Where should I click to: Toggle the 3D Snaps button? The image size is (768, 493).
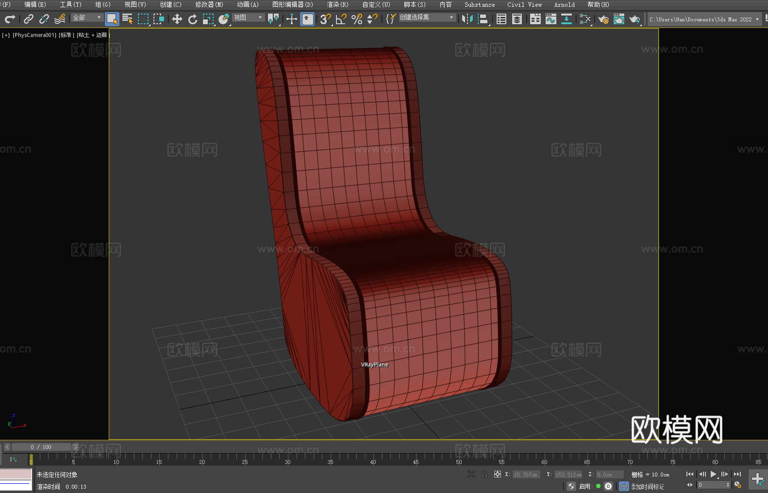326,19
